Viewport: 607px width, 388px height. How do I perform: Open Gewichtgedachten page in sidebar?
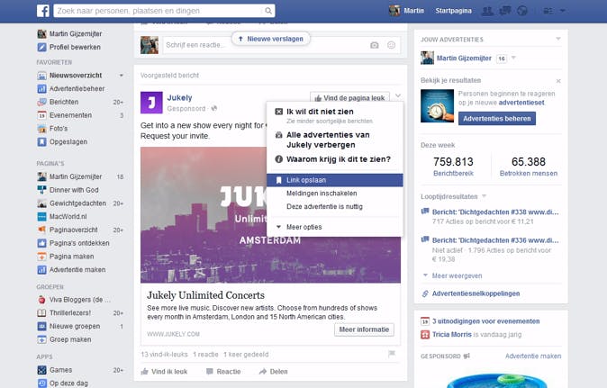(x=77, y=203)
